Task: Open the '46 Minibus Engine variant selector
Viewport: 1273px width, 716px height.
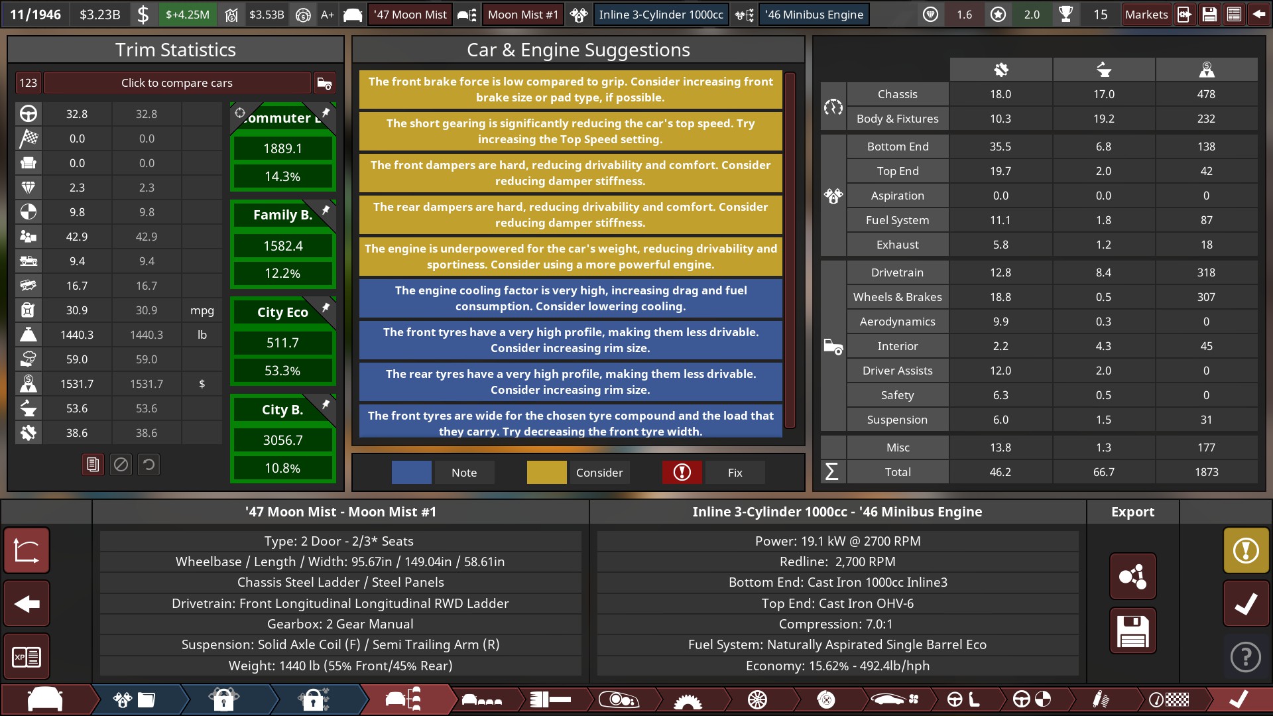Action: point(814,15)
